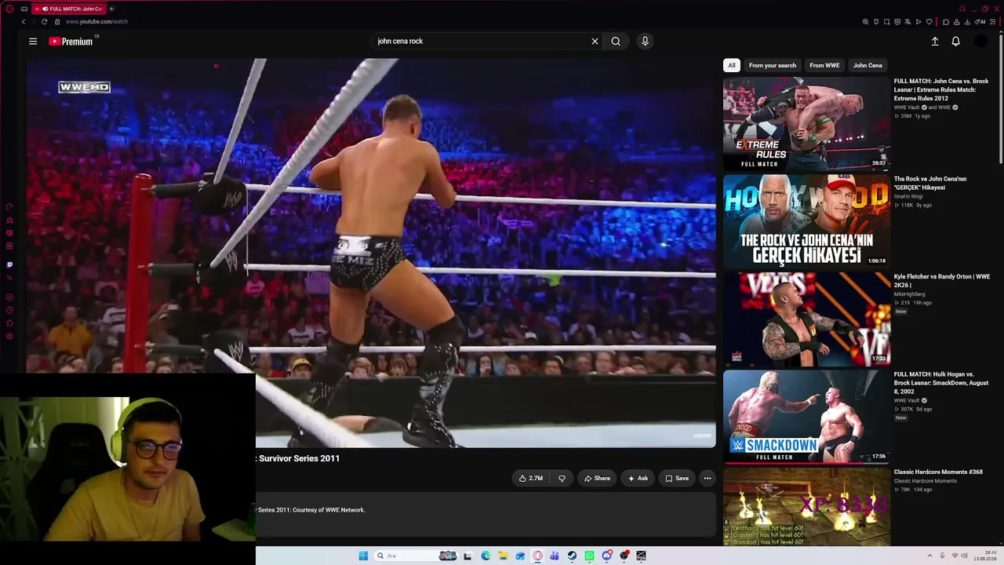Open the Opera main menu logo

tap(9, 9)
